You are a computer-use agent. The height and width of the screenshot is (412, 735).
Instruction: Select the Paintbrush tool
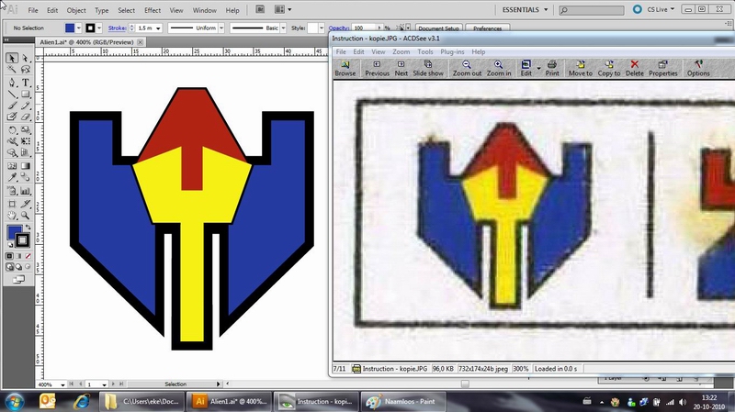point(12,106)
